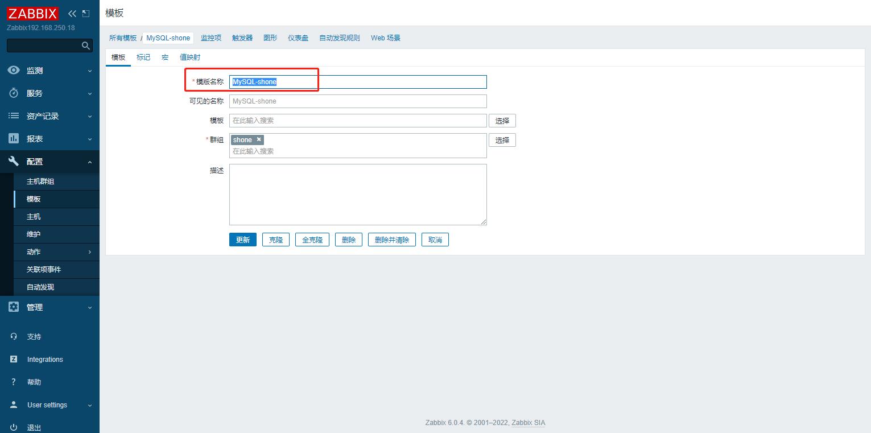
Task: Click the power icon for 退出
Action: click(x=14, y=427)
